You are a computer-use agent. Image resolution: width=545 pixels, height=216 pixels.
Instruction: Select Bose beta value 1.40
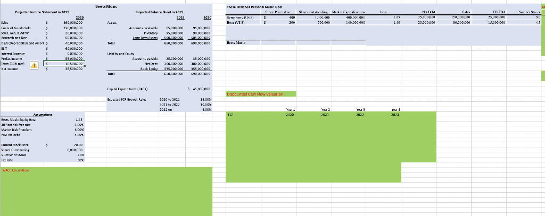397,22
